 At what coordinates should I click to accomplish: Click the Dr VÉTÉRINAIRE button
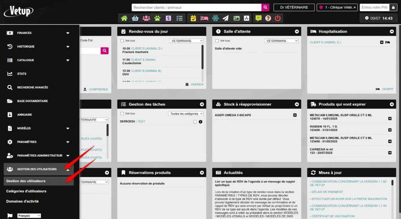294,7
